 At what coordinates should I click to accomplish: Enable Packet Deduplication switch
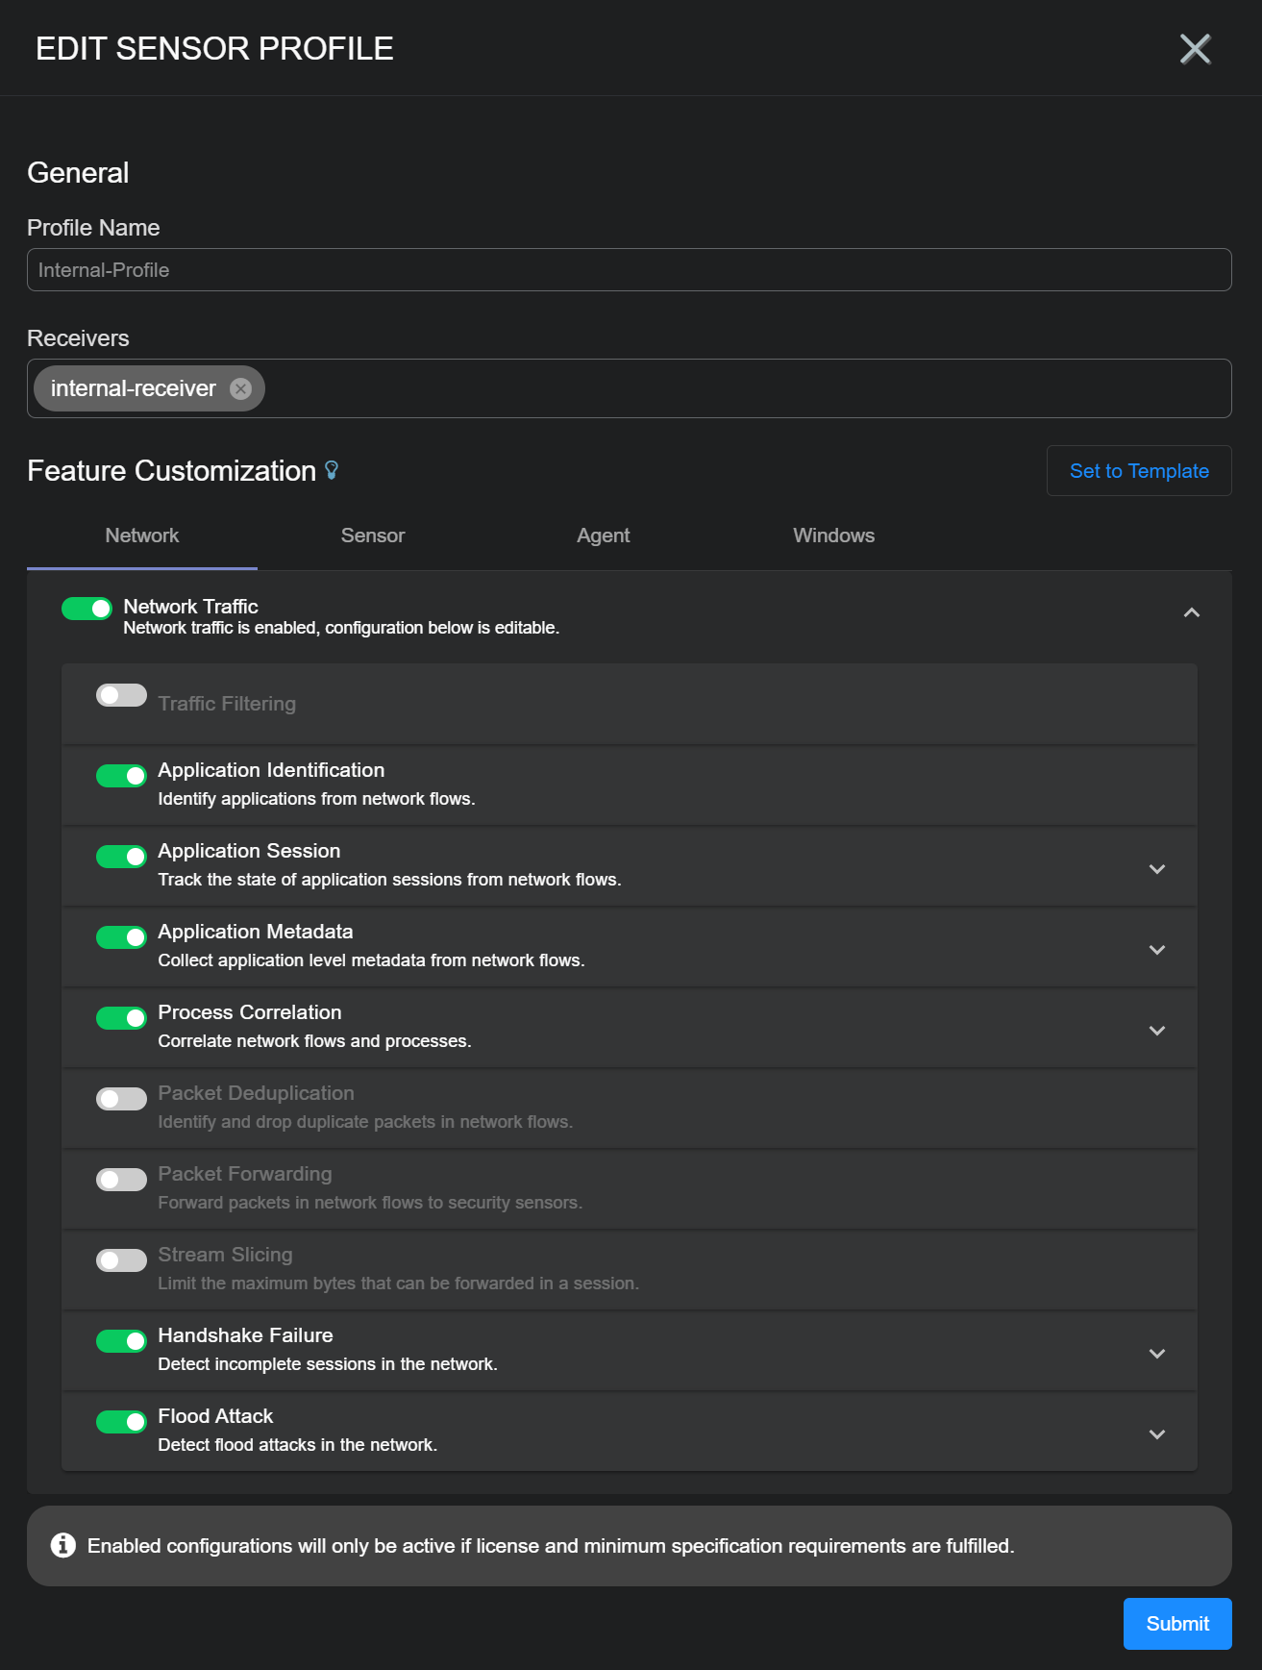[x=121, y=1099]
